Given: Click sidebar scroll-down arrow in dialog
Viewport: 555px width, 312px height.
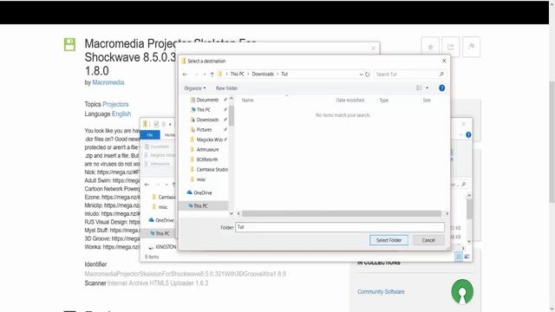Looking at the screenshot, I should pos(232,213).
